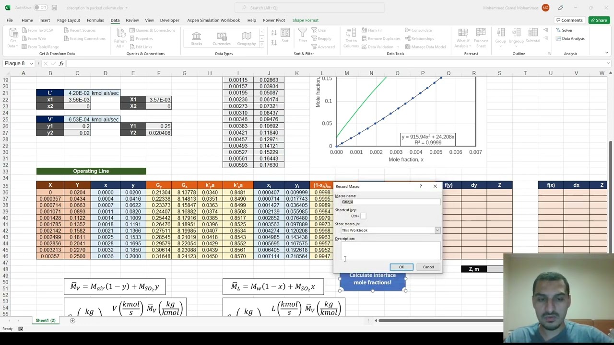This screenshot has width=614, height=345.
Task: Click the Ctrl+ shortcut key box
Action: point(363,216)
